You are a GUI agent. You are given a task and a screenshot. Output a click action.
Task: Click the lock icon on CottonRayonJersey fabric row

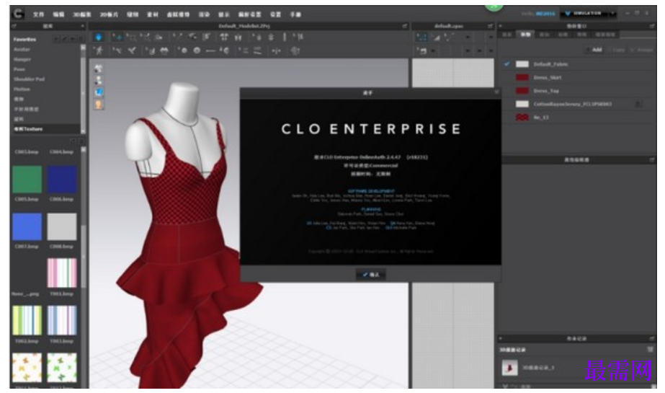638,104
